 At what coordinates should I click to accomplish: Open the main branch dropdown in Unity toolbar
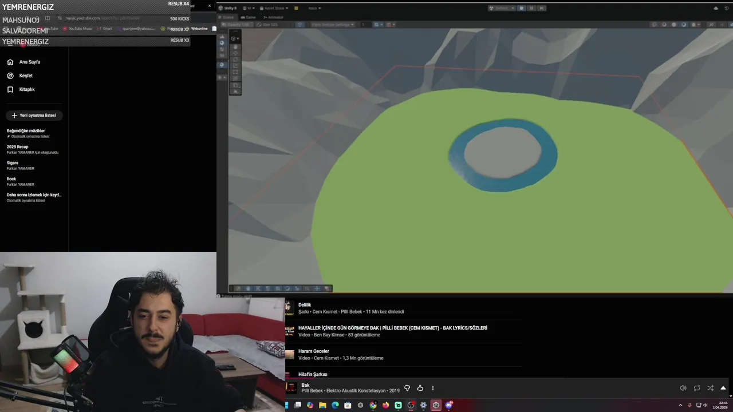[x=314, y=8]
